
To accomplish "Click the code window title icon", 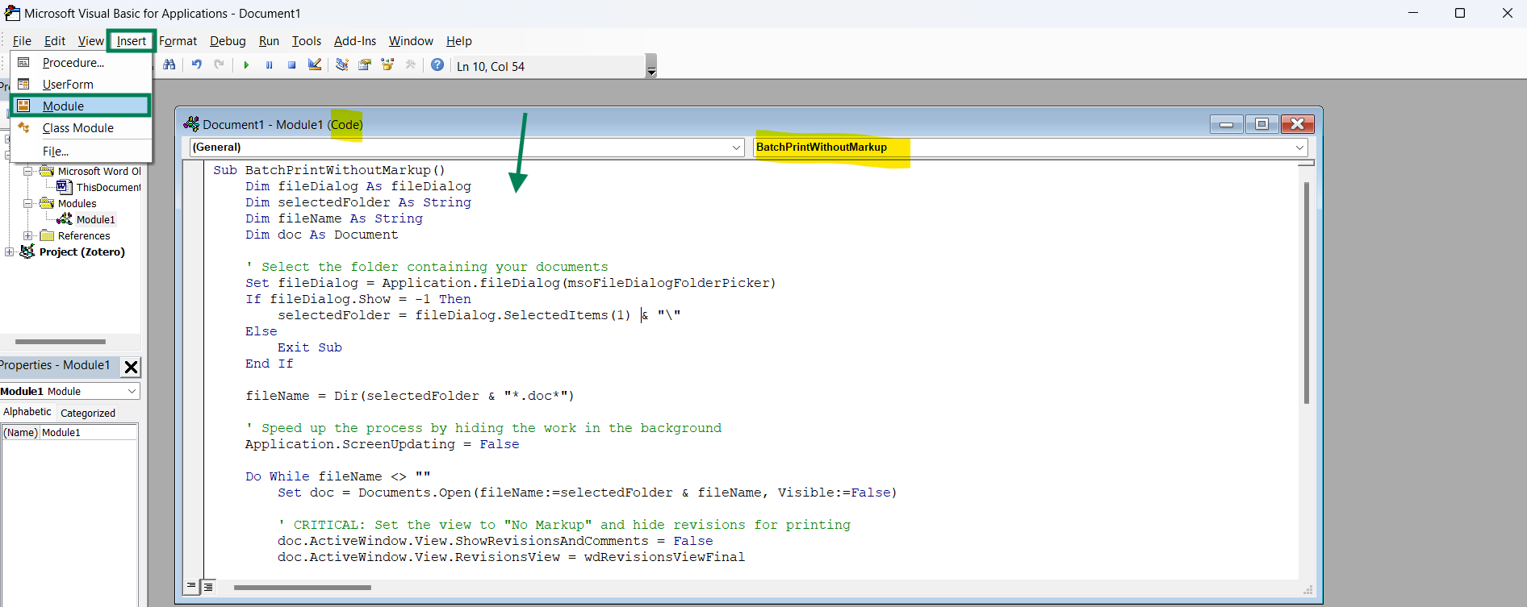I will 191,124.
